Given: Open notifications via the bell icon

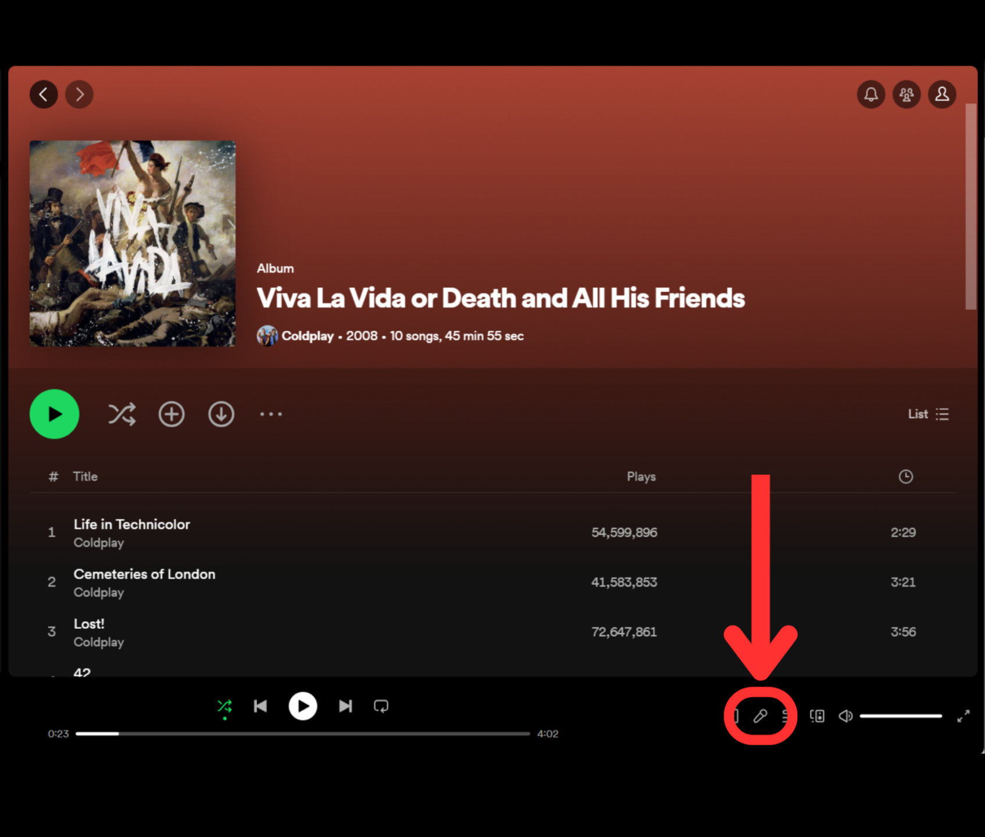Looking at the screenshot, I should coord(870,94).
